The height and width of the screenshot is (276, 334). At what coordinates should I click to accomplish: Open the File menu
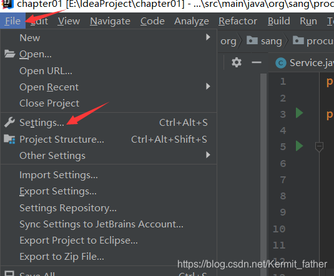click(x=12, y=21)
